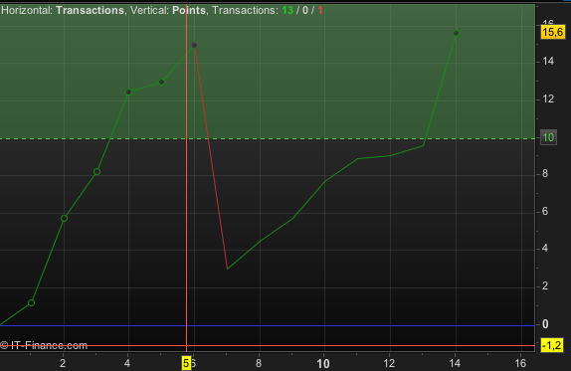Click the y-axis label 8
Viewport: 571px width, 371px height.
(545, 173)
